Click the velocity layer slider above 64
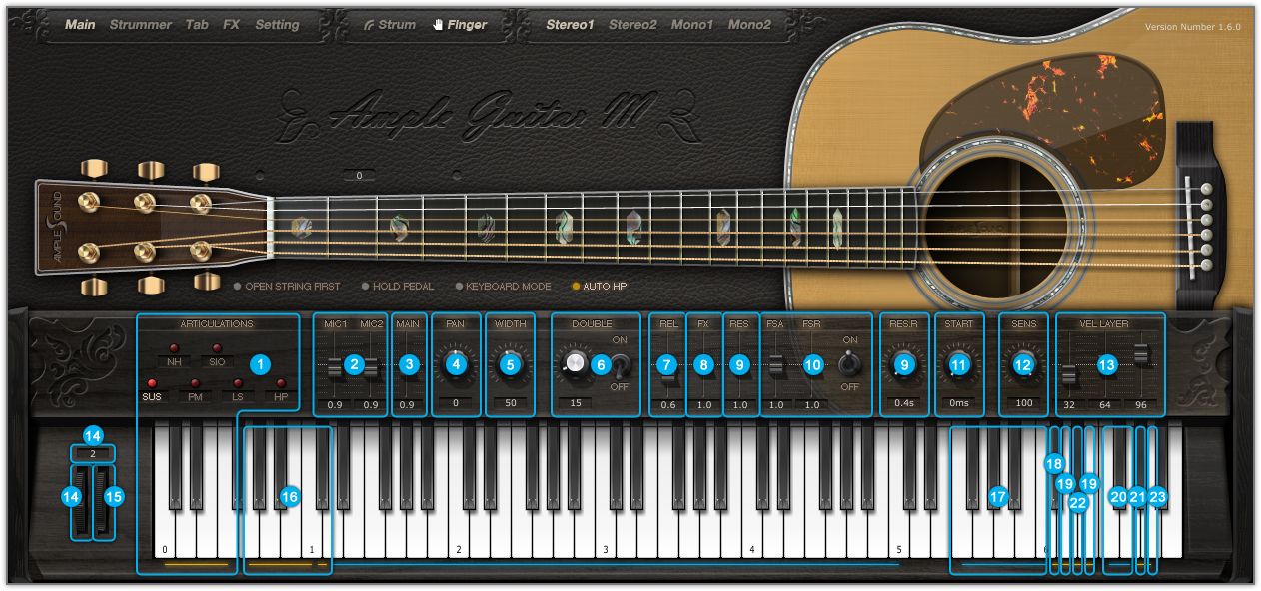The height and width of the screenshot is (591, 1261). 1105,366
